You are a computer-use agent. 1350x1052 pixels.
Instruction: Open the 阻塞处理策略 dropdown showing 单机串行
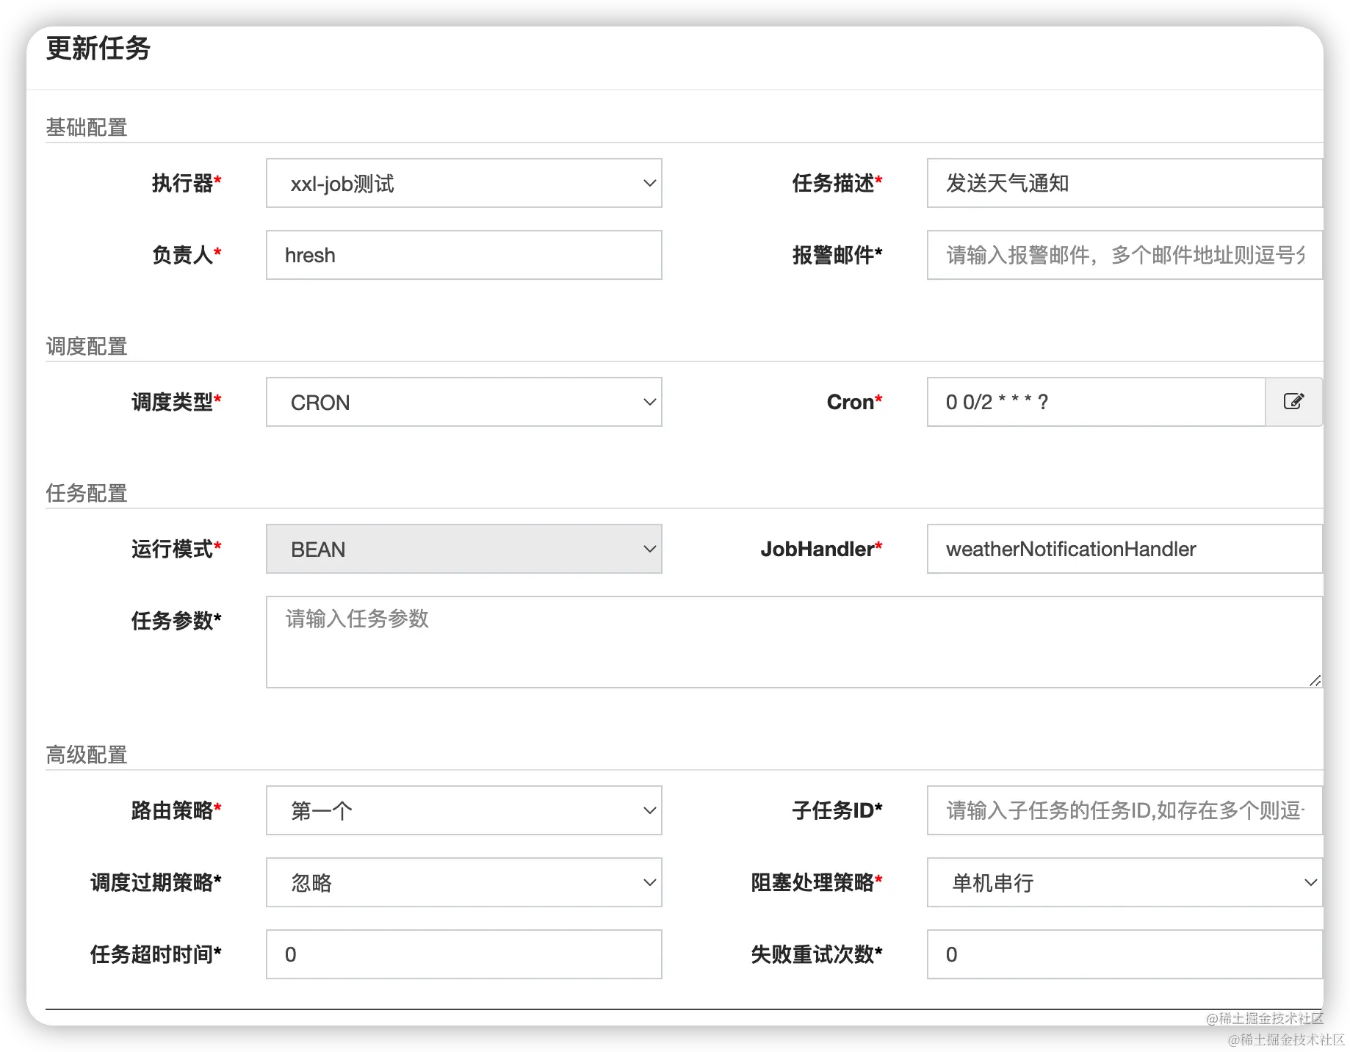tap(1125, 882)
